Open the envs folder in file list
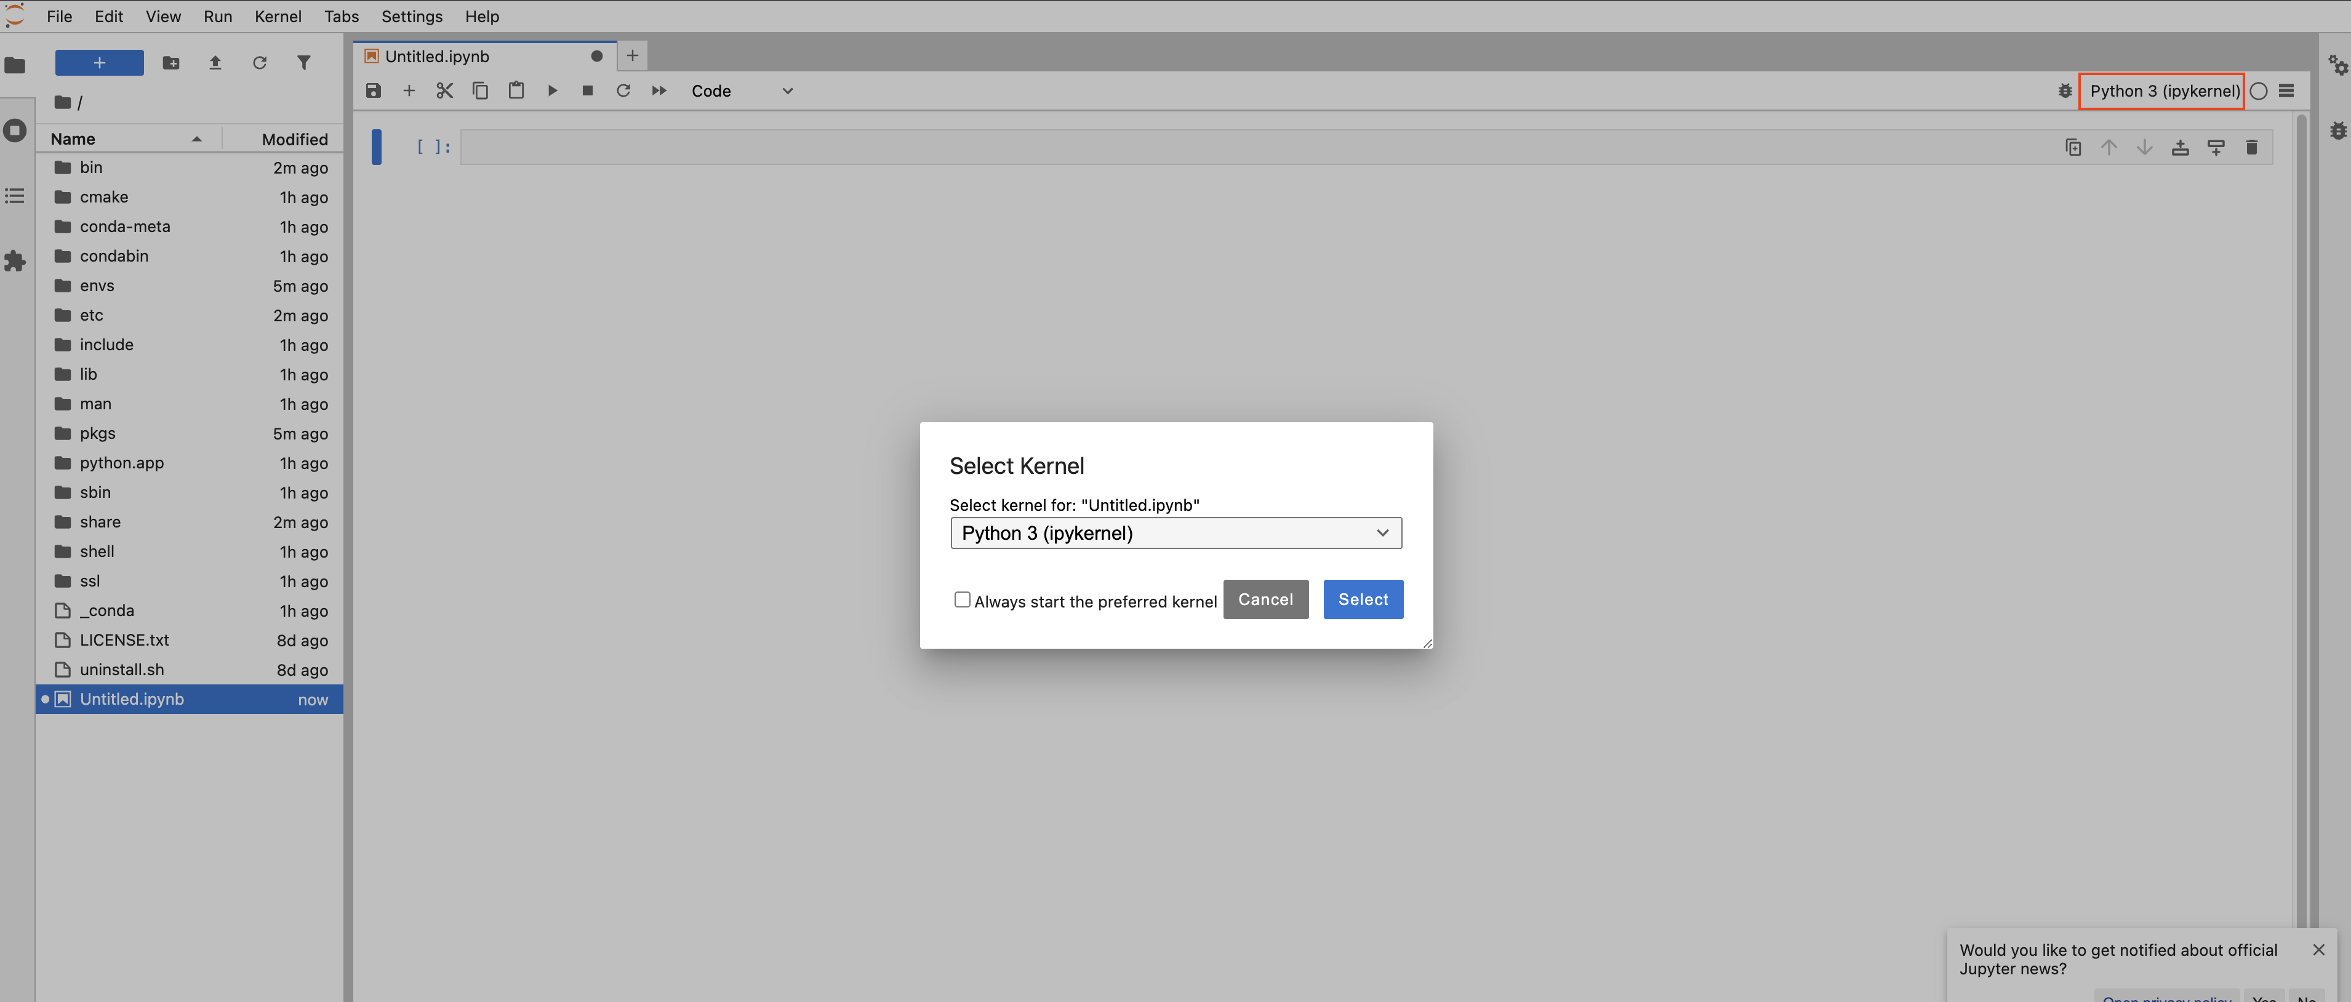Image resolution: width=2351 pixels, height=1002 pixels. pyautogui.click(x=97, y=286)
